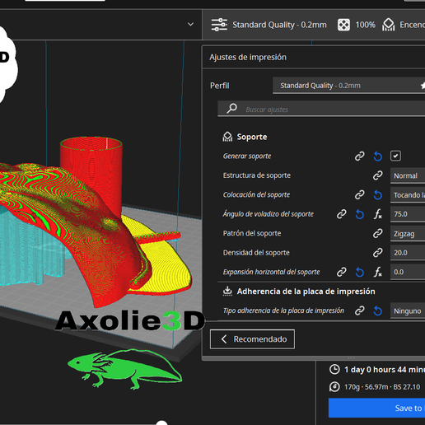This screenshot has width=425, height=425.
Task: Click the Soporte category icon
Action: (x=227, y=137)
